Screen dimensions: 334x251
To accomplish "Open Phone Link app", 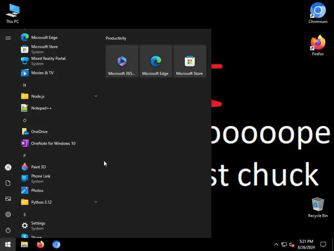I will [x=59, y=179].
